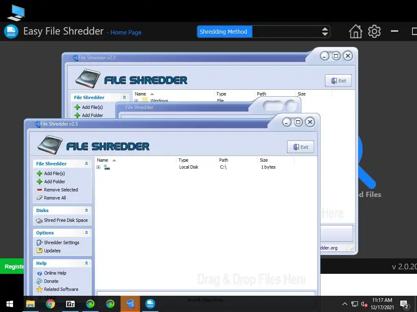Open the notification center icon
This screenshot has width=417, height=312.
coord(404,304)
